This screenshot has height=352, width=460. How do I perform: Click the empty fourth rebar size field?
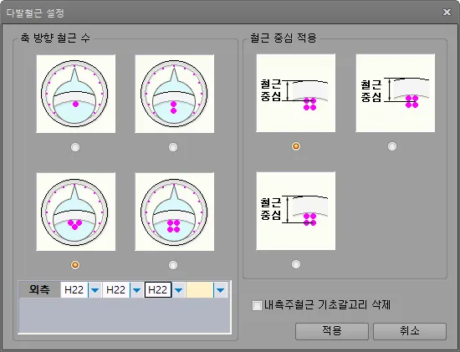click(x=200, y=290)
